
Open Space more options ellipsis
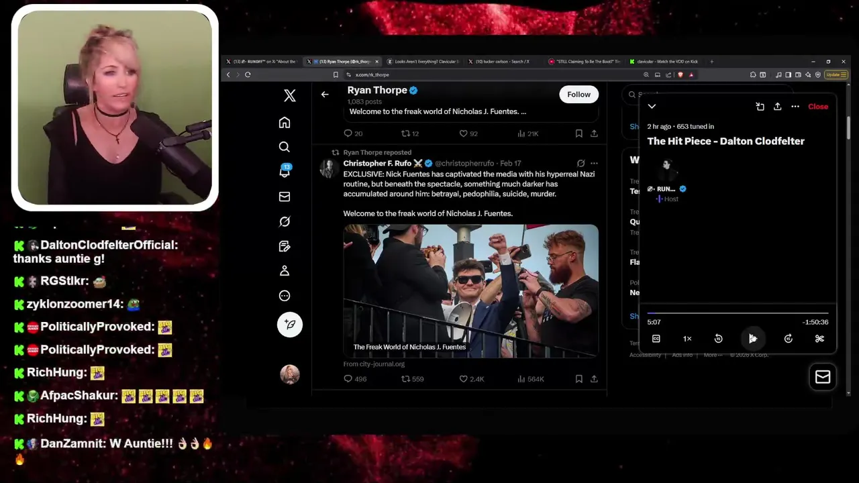(795, 107)
